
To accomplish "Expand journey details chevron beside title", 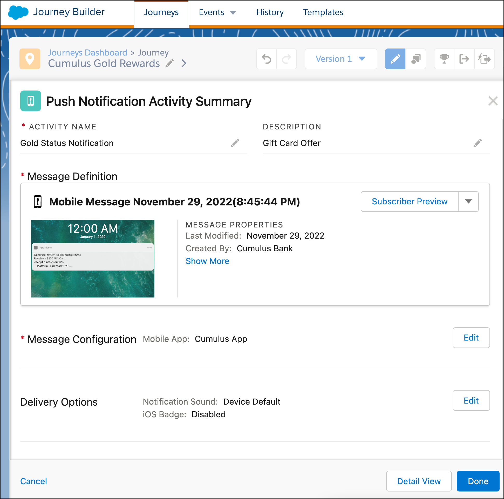I will (184, 63).
